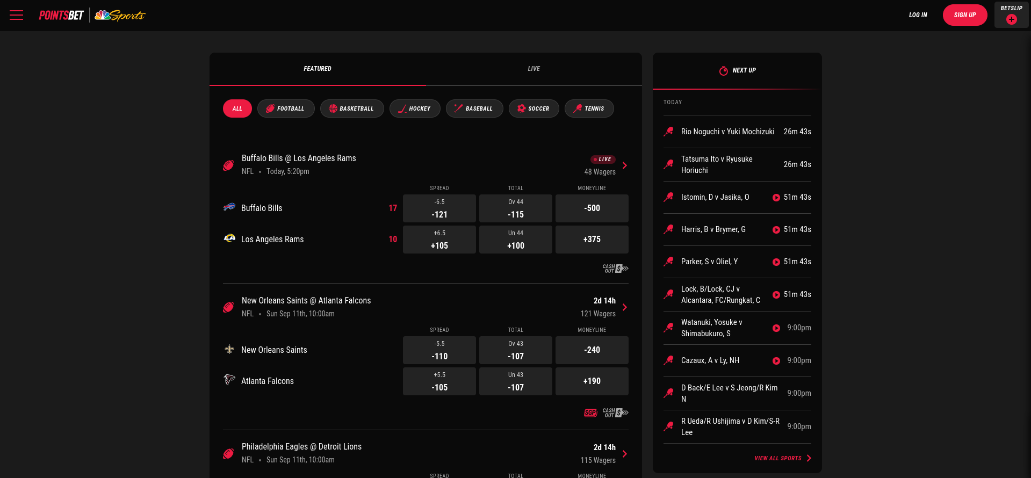Filter by Basketball
This screenshot has width=1031, height=478.
(x=352, y=108)
